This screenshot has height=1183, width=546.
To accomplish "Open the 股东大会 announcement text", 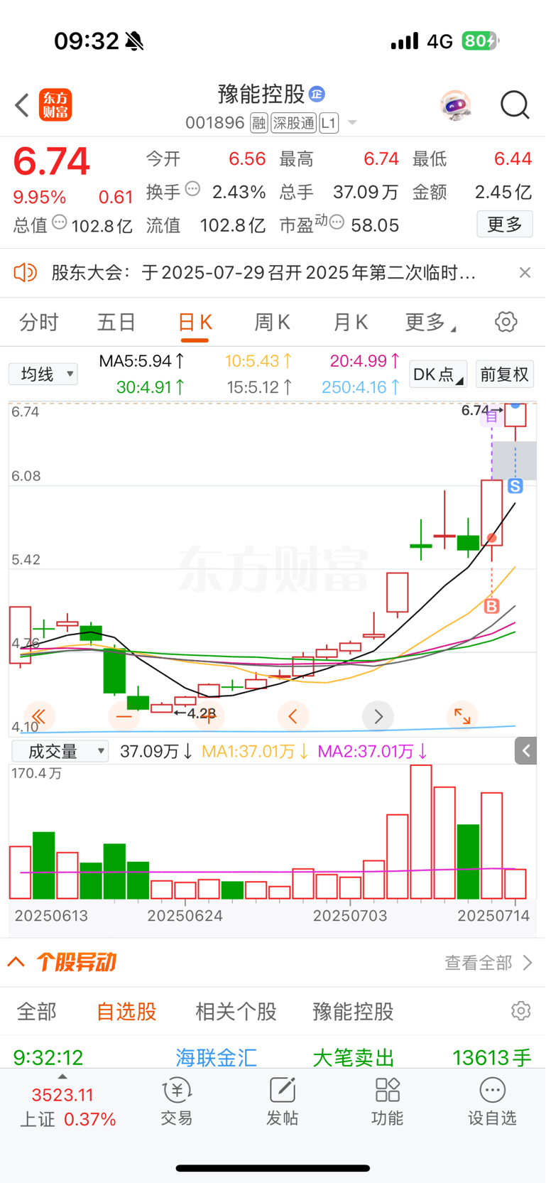I will tap(263, 273).
